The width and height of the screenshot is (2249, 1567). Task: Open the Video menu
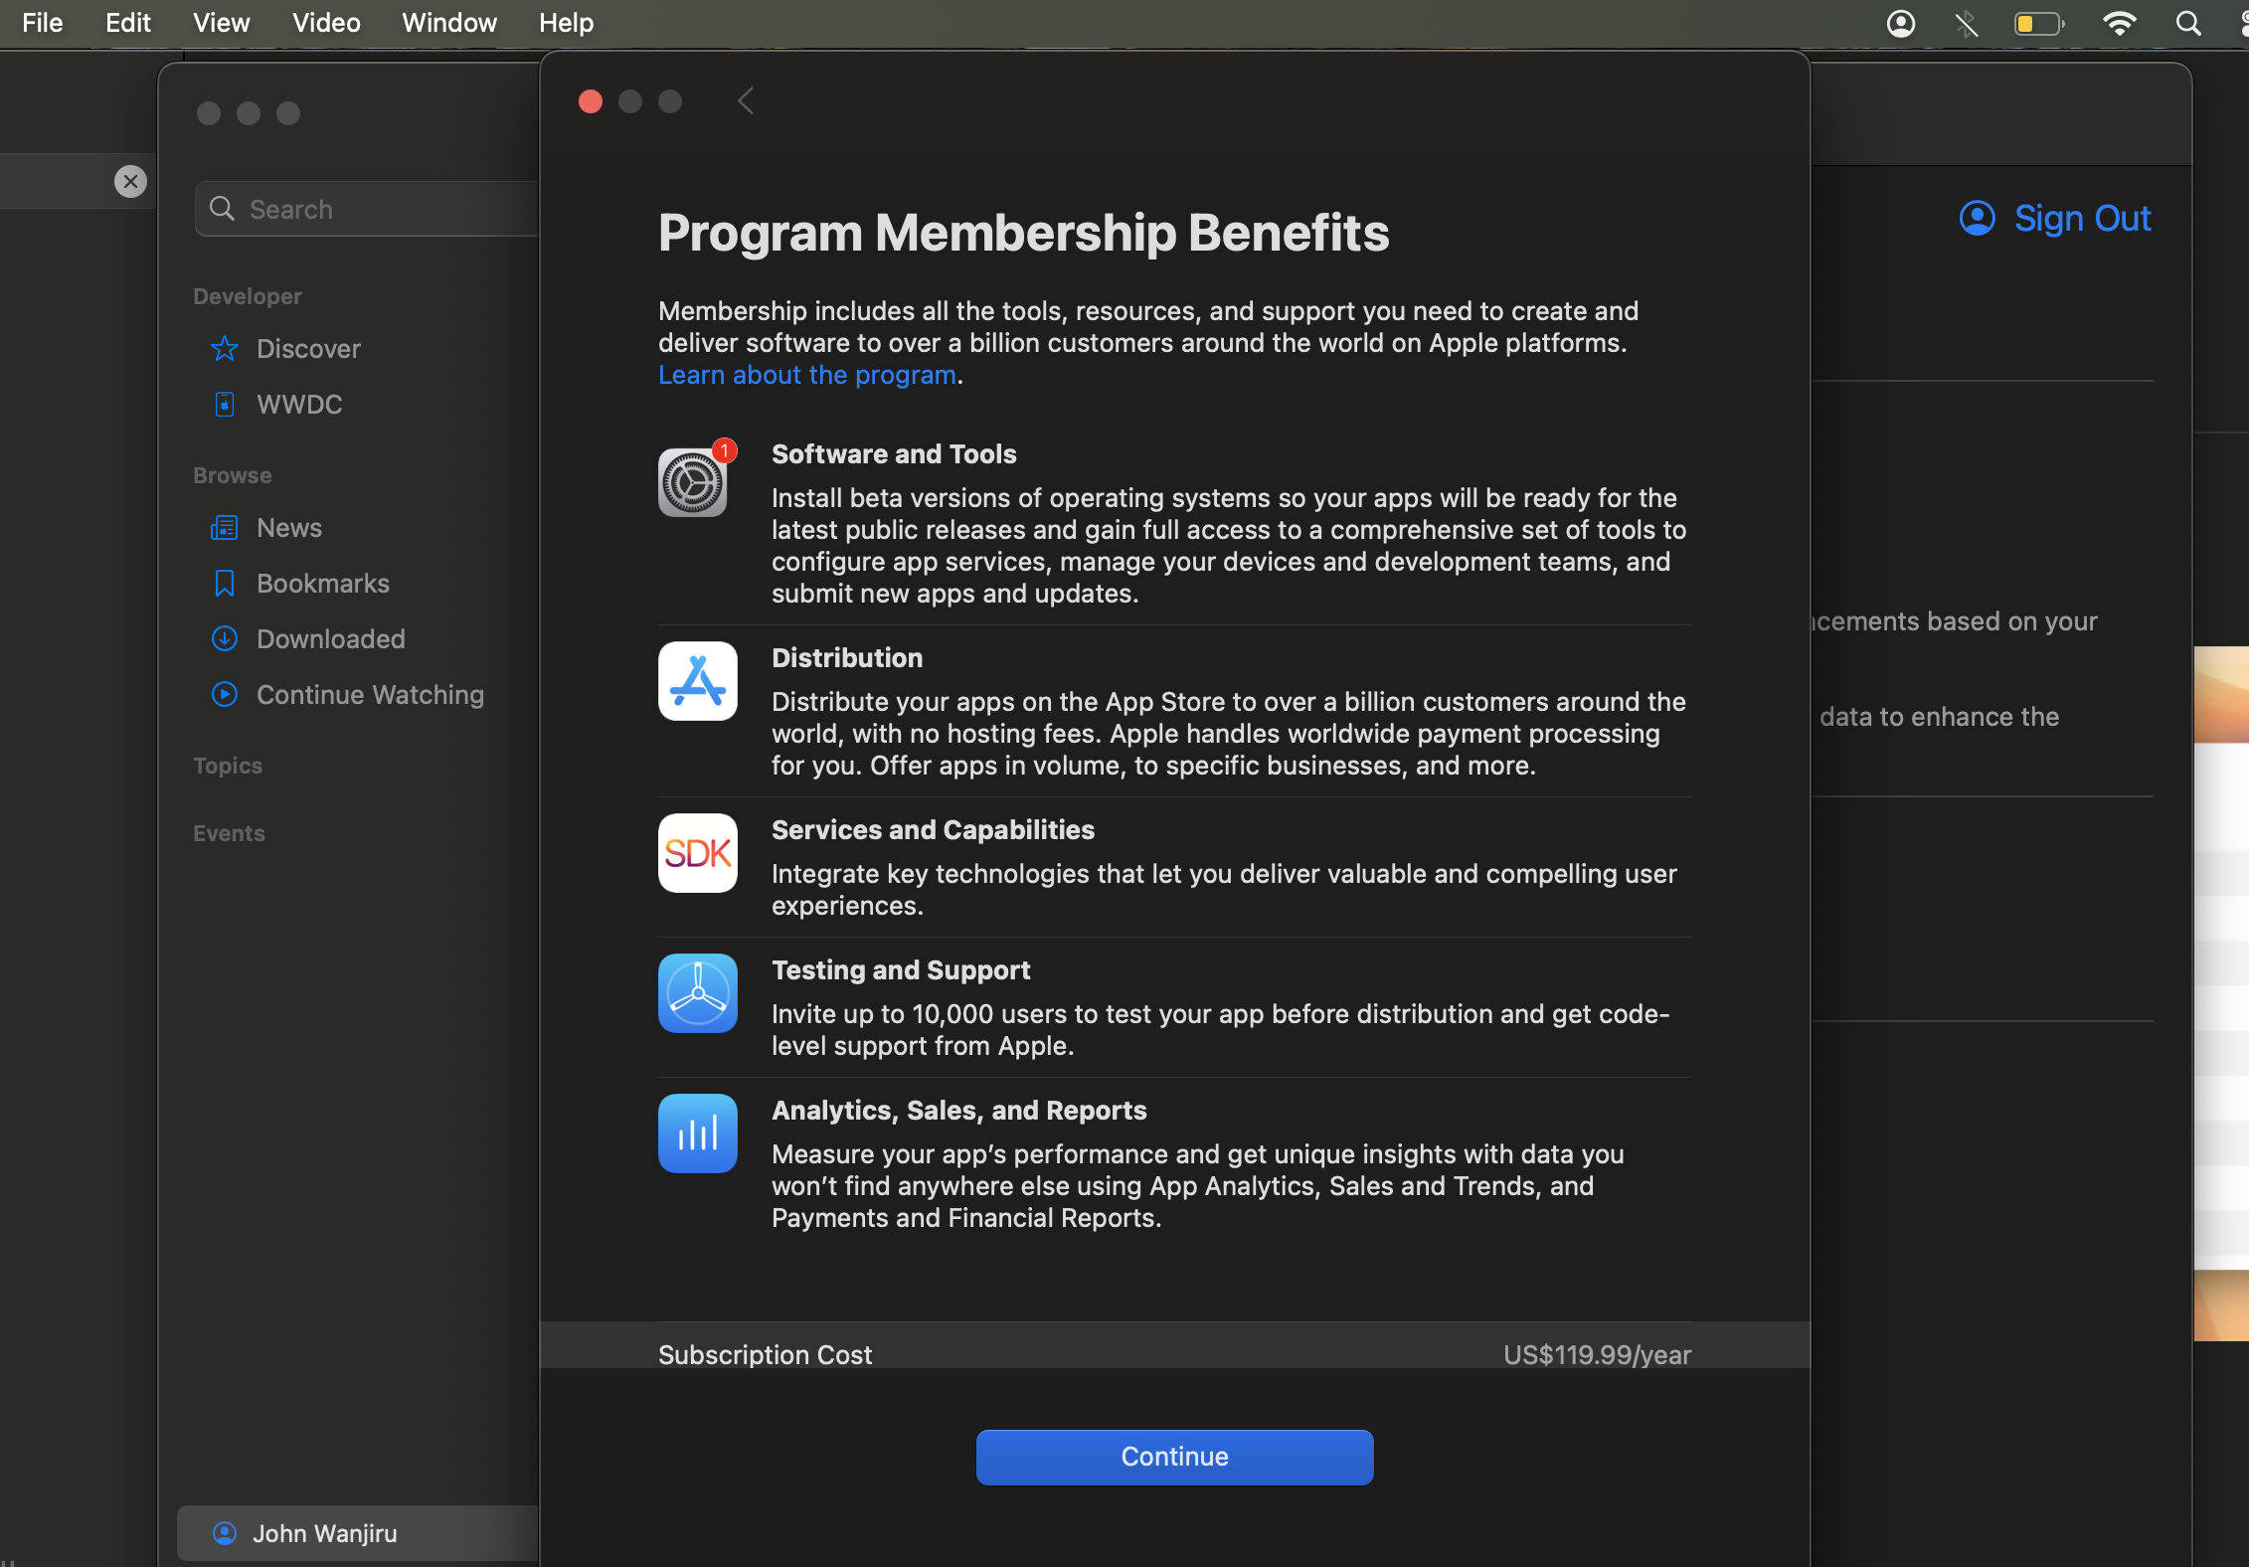click(326, 23)
